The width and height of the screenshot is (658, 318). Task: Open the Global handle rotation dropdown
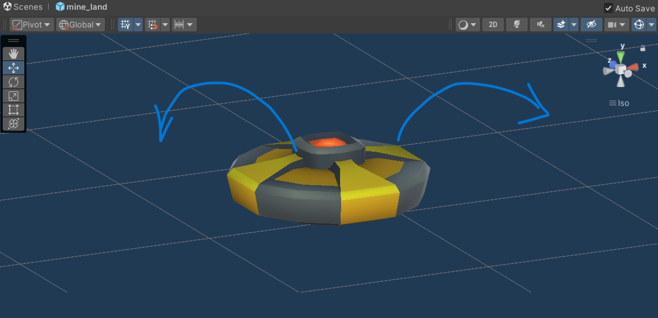[81, 24]
